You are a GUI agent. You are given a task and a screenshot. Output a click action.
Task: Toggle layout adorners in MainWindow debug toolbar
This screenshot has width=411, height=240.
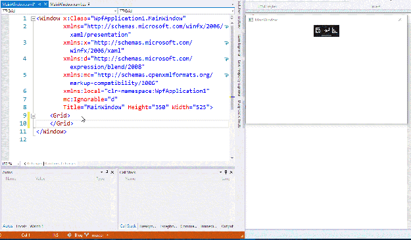coord(335,31)
